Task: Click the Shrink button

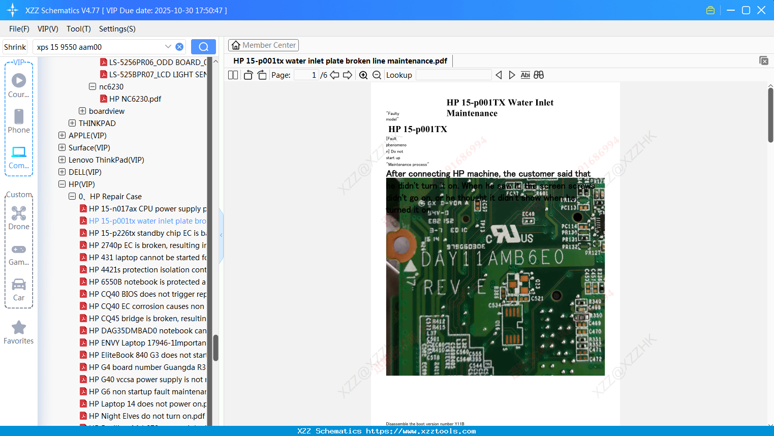Action: tap(15, 47)
